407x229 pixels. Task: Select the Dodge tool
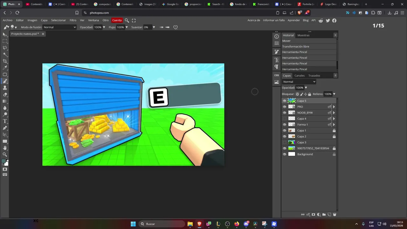point(5,114)
